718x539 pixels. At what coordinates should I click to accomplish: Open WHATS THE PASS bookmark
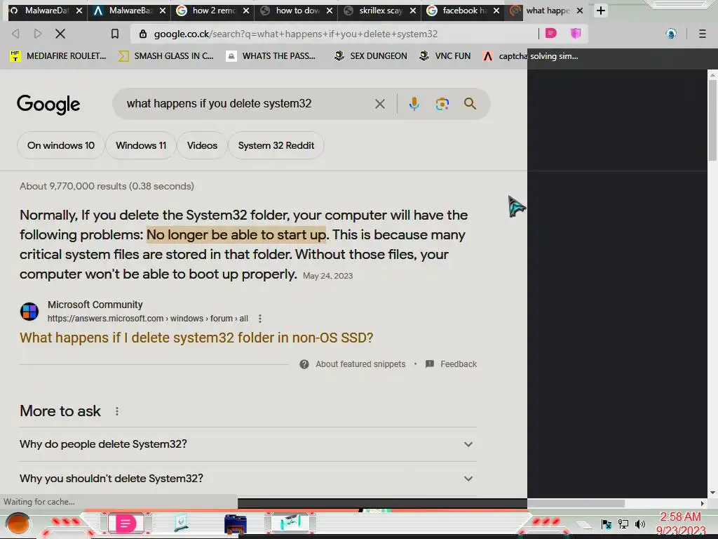click(x=271, y=56)
